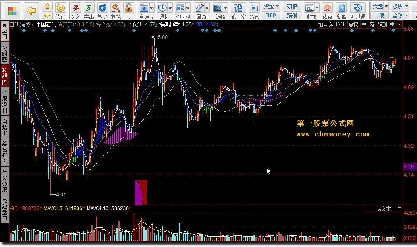Toggle the 窗 window option
417x247 pixels.
372,25
